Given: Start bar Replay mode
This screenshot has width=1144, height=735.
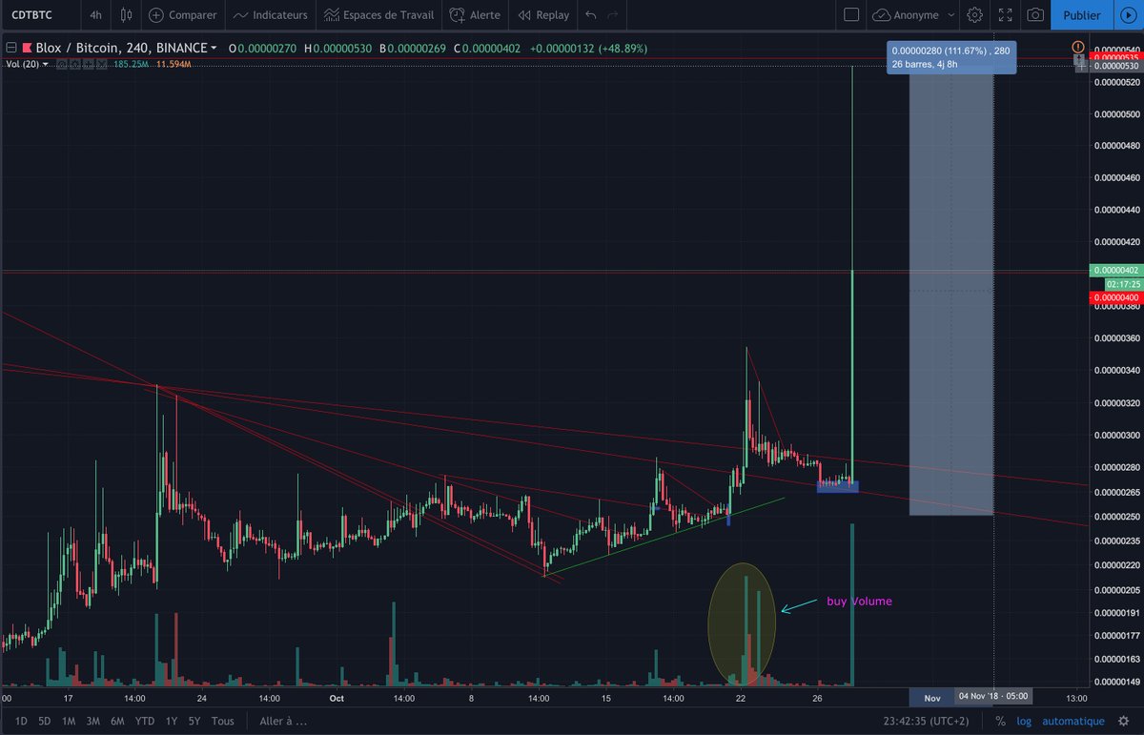Looking at the screenshot, I should 543,15.
